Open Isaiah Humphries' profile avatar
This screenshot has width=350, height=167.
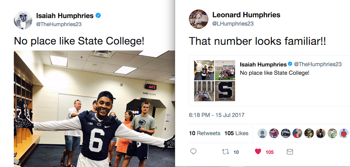click(23, 20)
